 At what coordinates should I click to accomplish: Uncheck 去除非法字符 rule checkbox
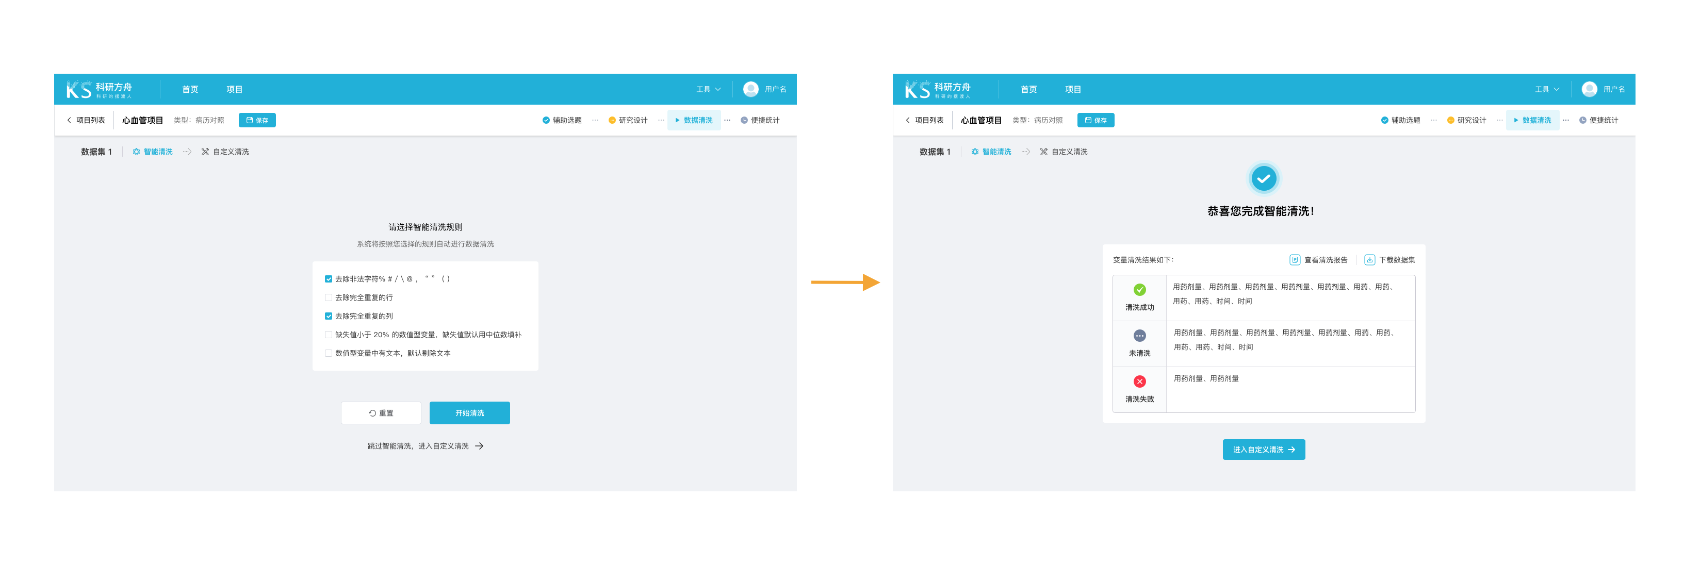point(328,279)
